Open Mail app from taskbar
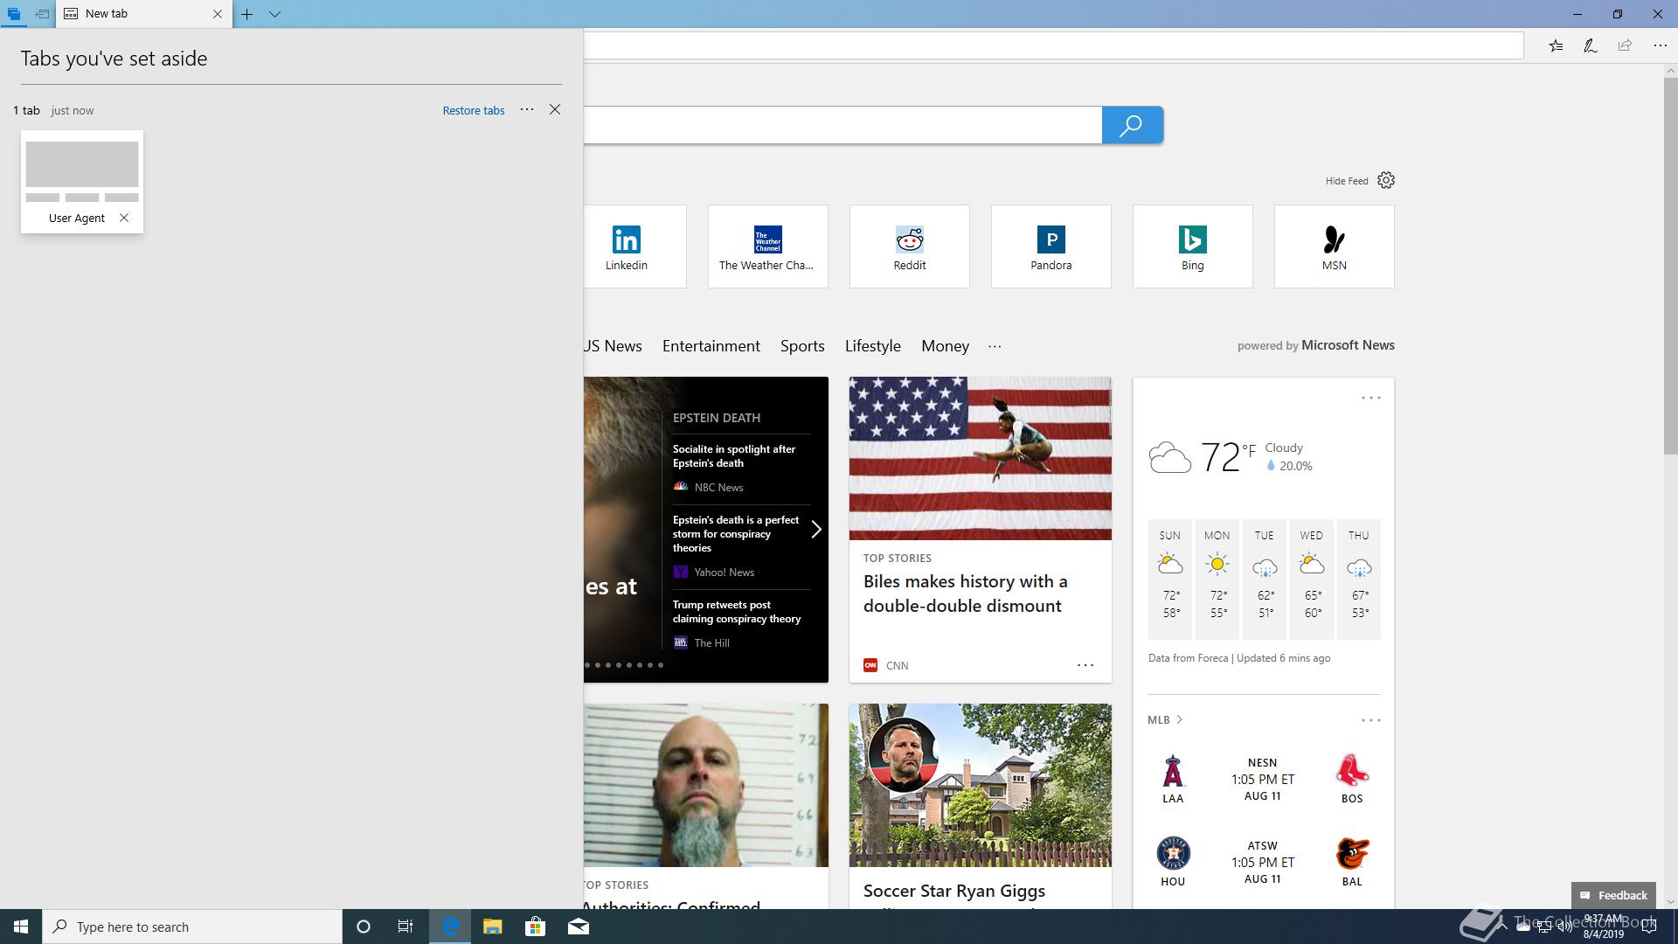The height and width of the screenshot is (944, 1678). pyautogui.click(x=579, y=927)
